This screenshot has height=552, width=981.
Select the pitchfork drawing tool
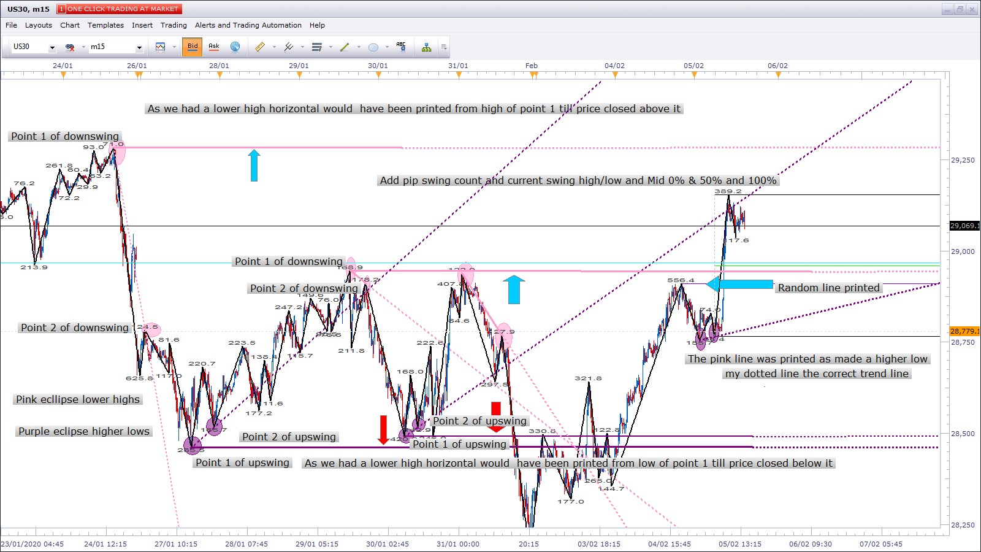tap(289, 47)
